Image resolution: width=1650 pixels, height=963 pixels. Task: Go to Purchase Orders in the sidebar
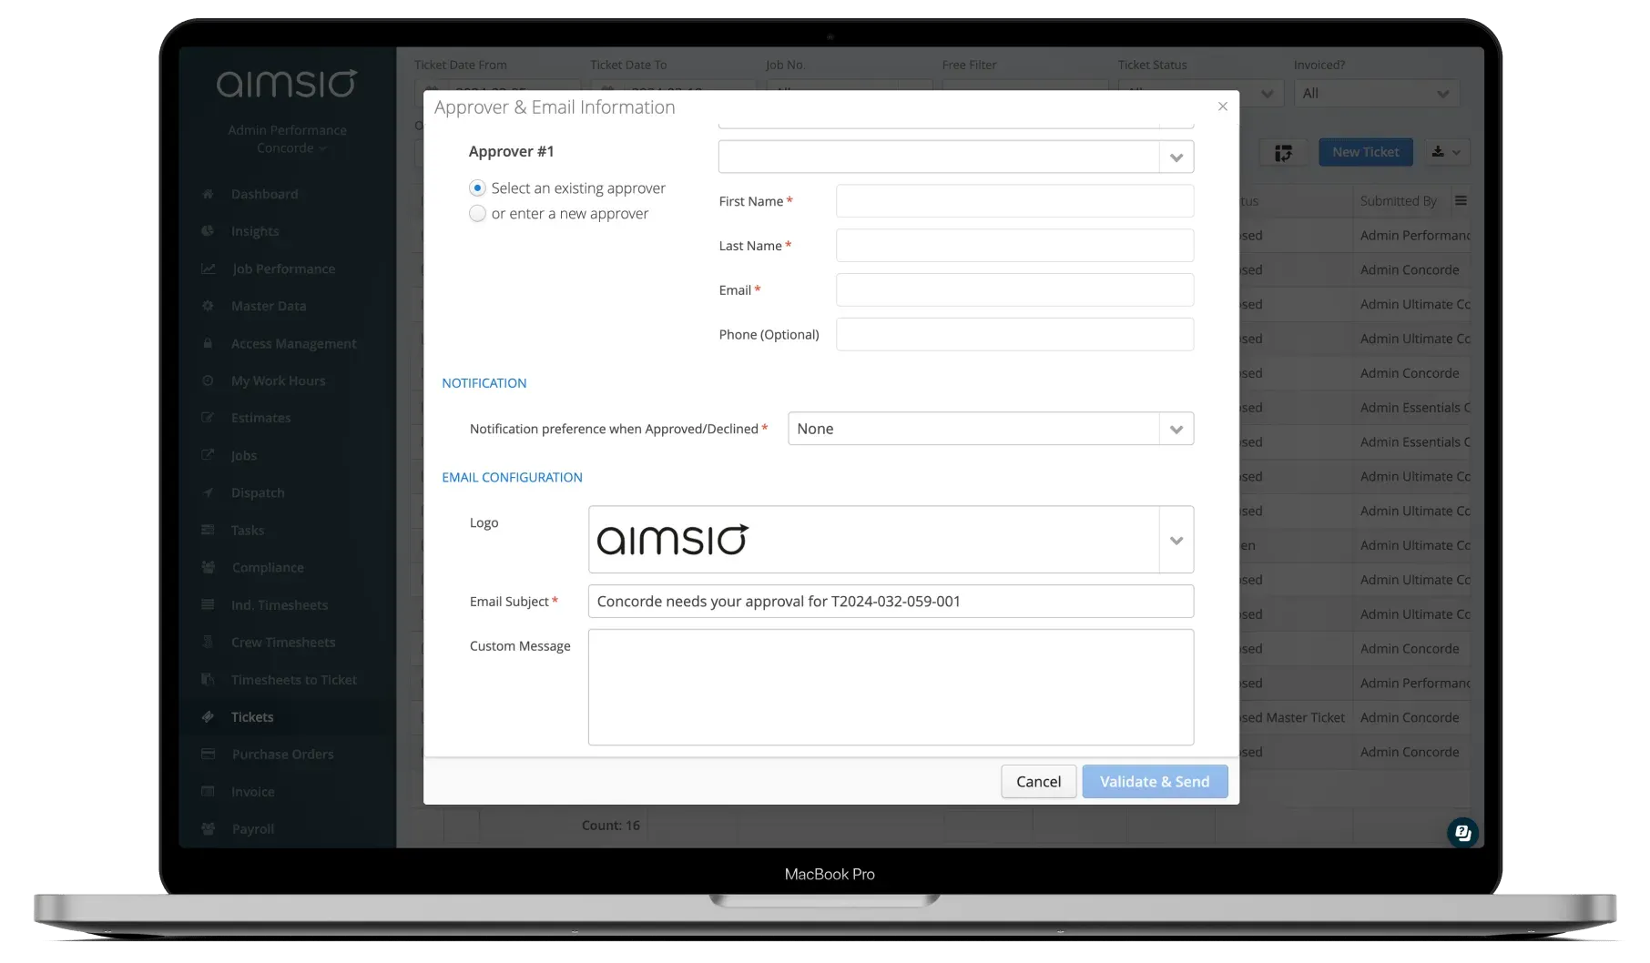(281, 754)
